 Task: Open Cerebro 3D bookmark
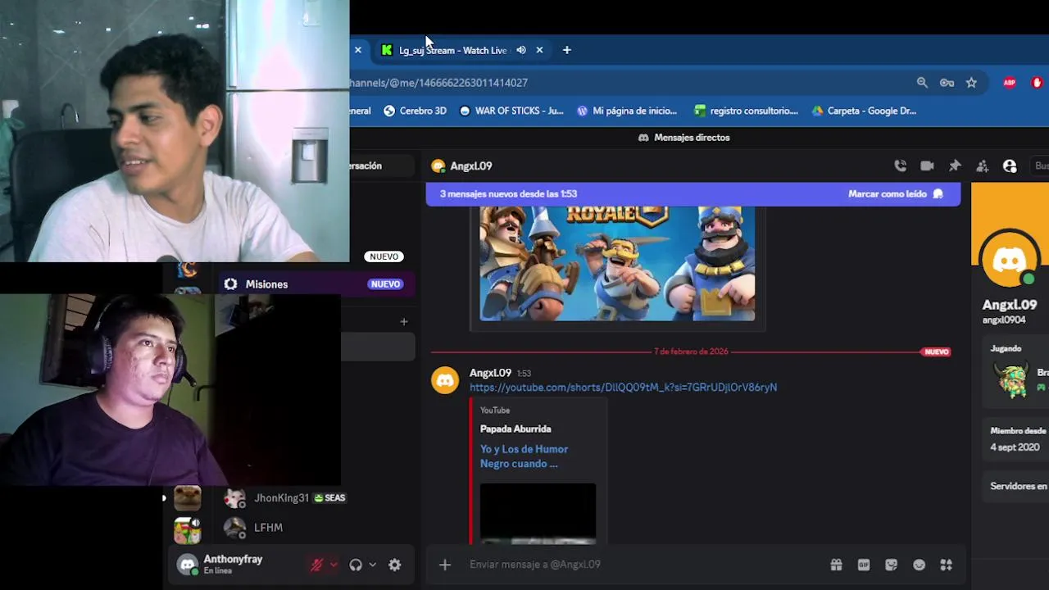click(x=416, y=111)
